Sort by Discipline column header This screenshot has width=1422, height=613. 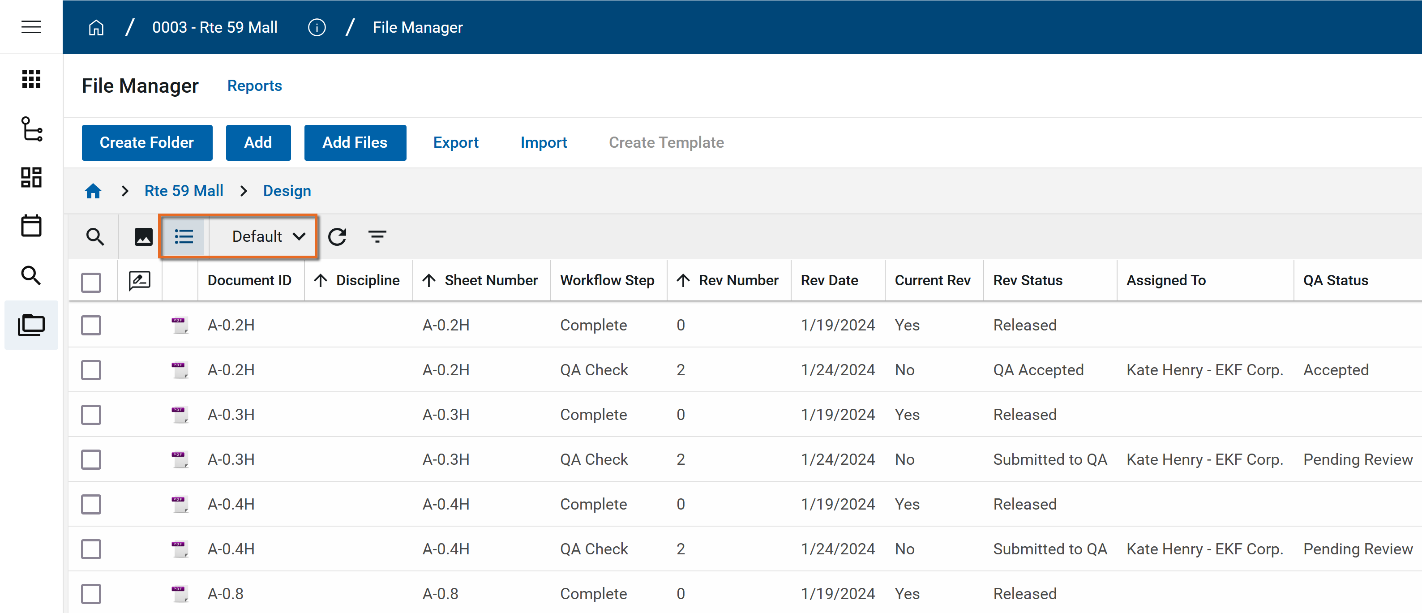coord(367,281)
